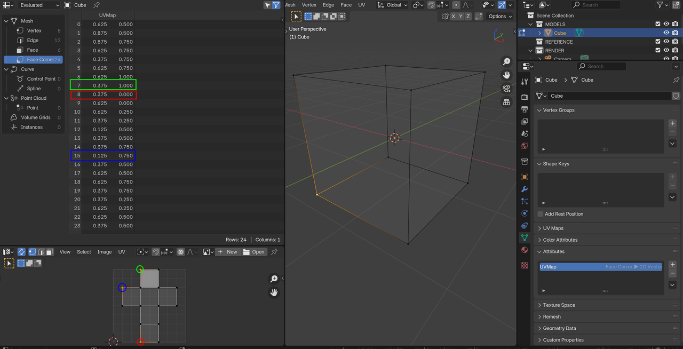Screen dimensions: 683x349
Task: Toggle the spreadsheet selected-only filter
Action: point(267,5)
